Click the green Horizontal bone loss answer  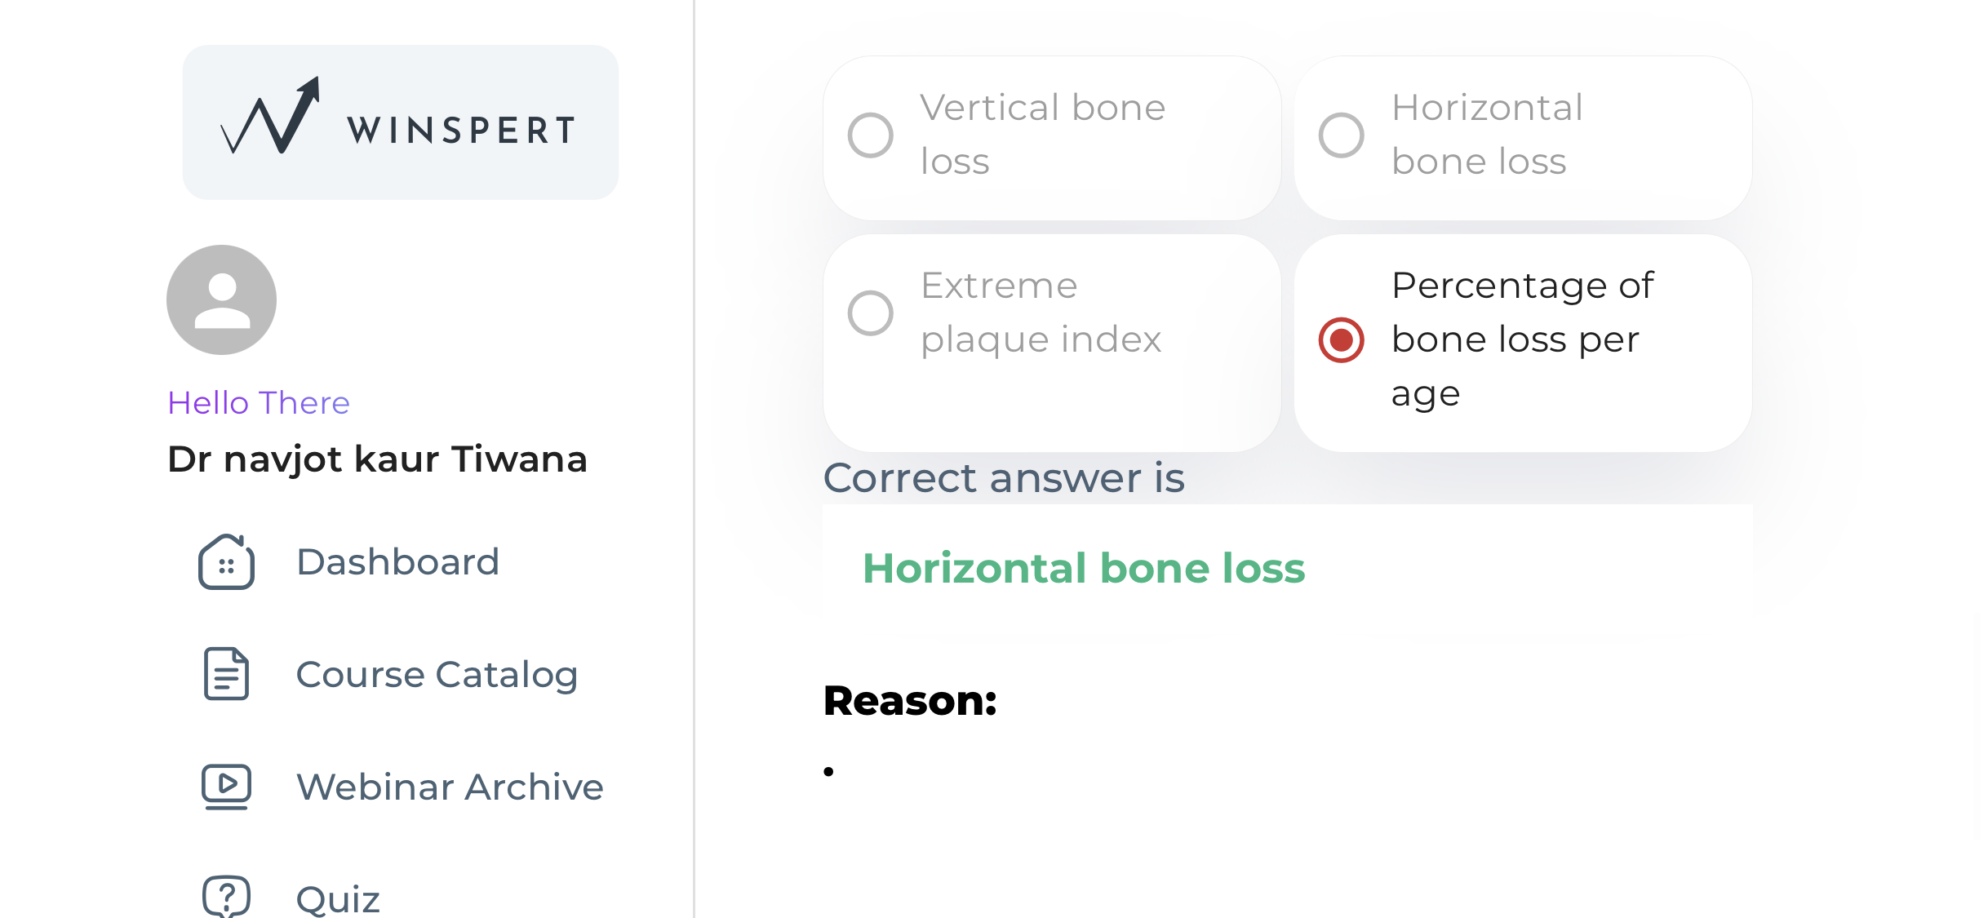point(1084,569)
